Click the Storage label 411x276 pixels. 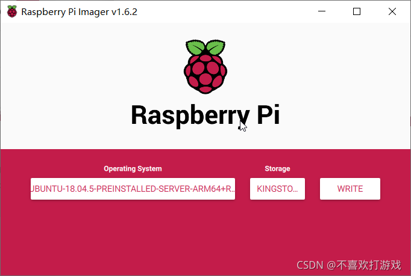point(277,168)
